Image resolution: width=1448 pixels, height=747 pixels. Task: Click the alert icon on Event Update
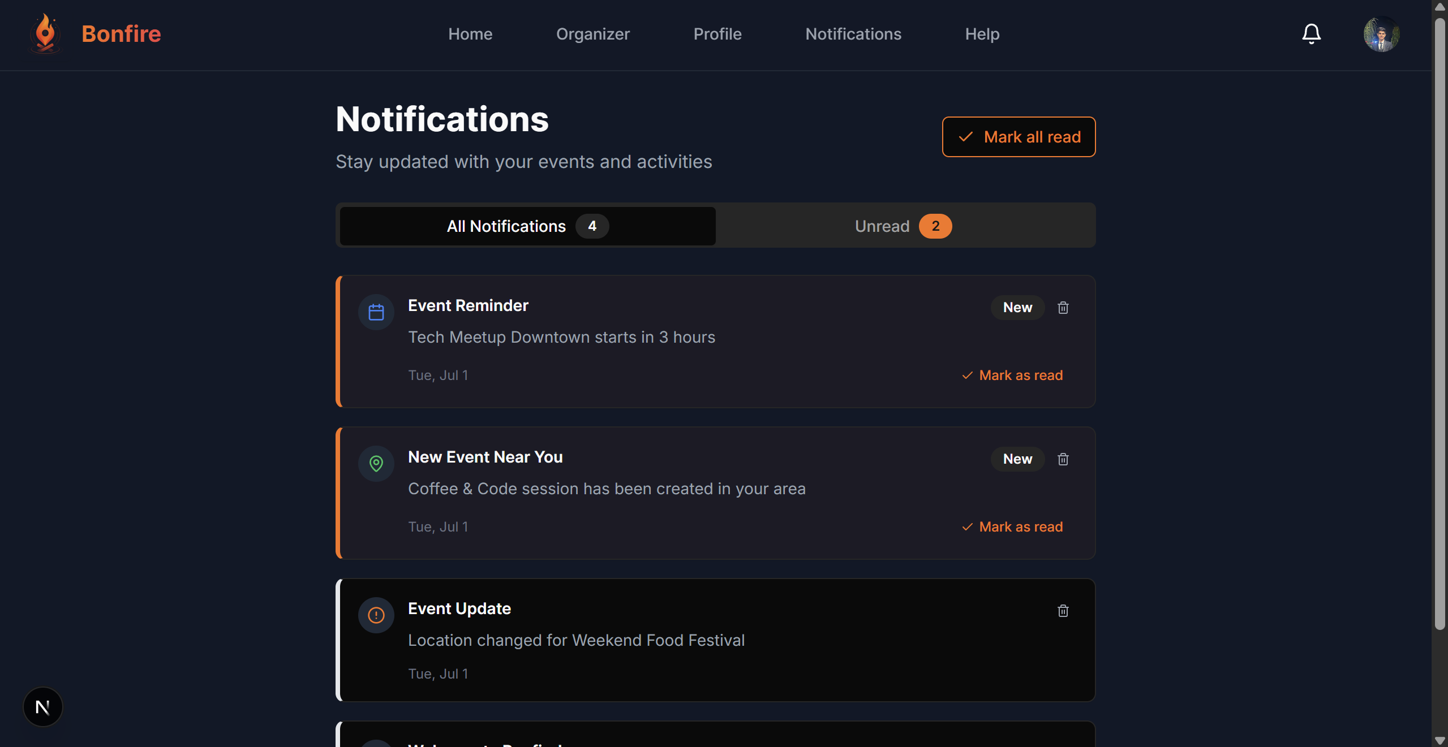tap(376, 615)
